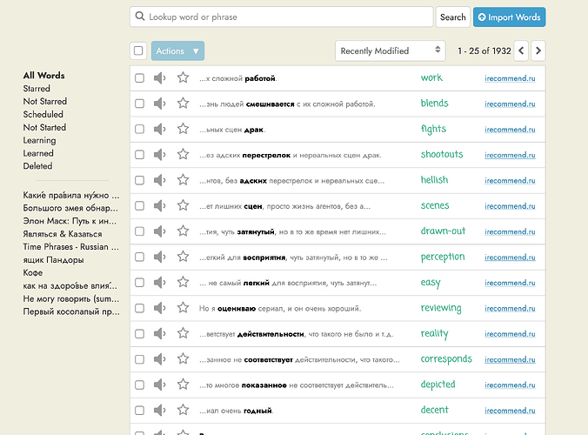Open the 'Кофе' lesson

click(33, 272)
